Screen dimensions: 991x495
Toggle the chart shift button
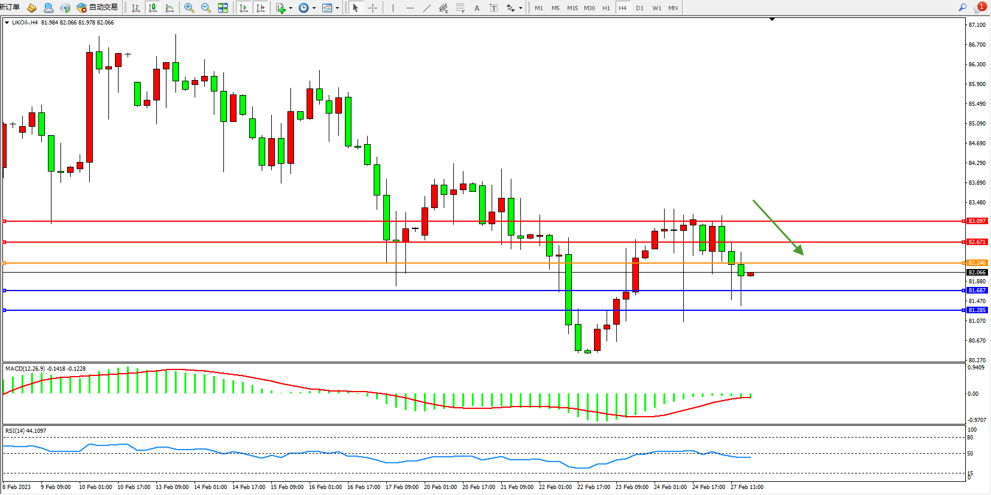(260, 8)
